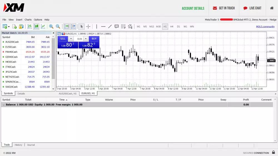This screenshot has height=156, width=278.
Task: Toggle chart shift from right edge
Action: pos(73,27)
